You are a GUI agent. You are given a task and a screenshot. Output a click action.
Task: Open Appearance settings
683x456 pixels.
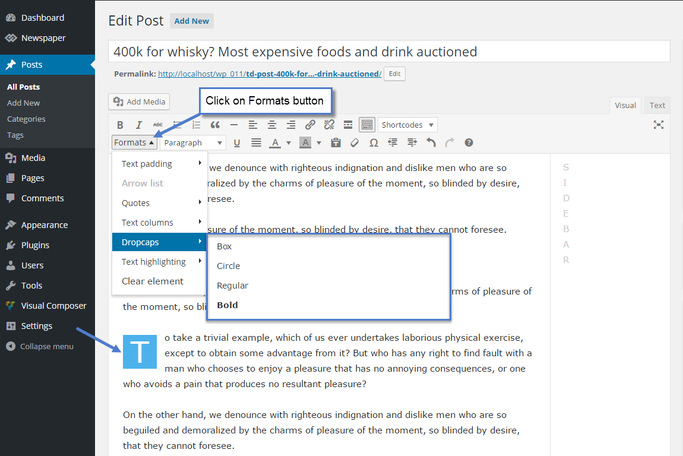(x=48, y=225)
